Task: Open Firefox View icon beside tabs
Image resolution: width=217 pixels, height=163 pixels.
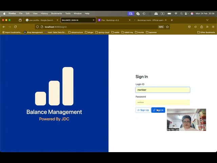Action: pyautogui.click(x=20, y=20)
